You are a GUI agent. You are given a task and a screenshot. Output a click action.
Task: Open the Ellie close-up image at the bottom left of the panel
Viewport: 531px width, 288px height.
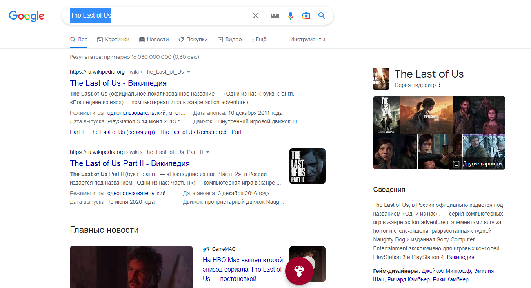point(395,152)
